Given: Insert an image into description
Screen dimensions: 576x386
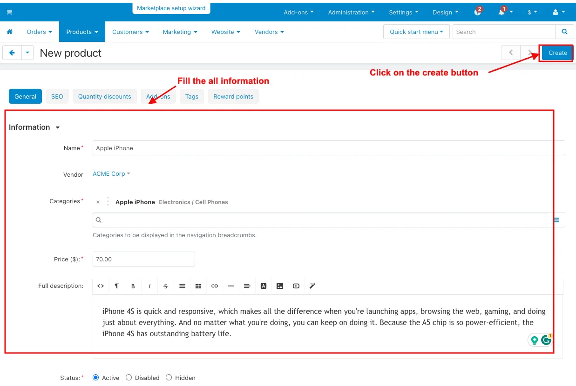Looking at the screenshot, I should (280, 286).
